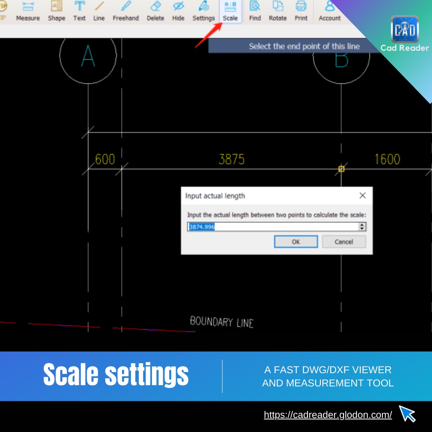Image resolution: width=432 pixels, height=432 pixels.
Task: Print the drawing
Action: pos(301,11)
